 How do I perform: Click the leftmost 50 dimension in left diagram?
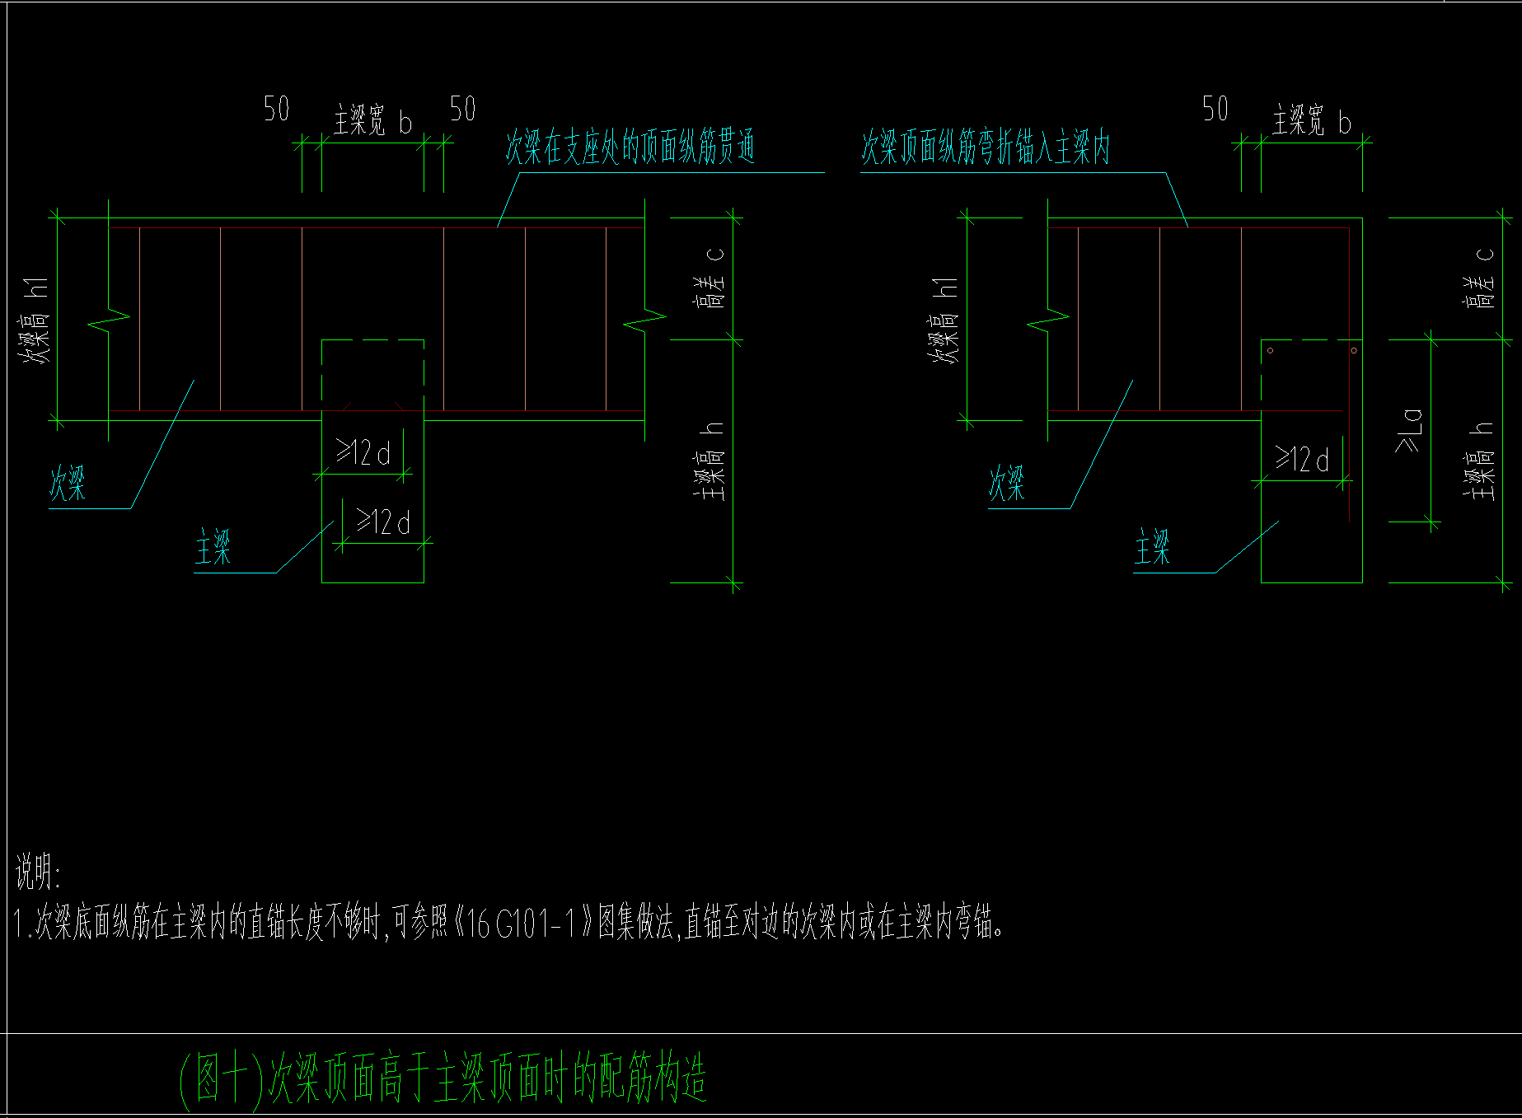click(277, 109)
